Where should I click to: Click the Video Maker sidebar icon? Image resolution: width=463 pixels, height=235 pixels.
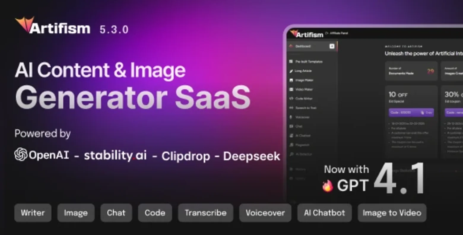click(x=291, y=89)
